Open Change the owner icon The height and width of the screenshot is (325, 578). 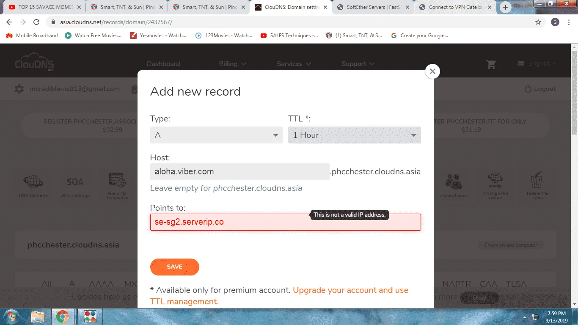click(x=495, y=180)
